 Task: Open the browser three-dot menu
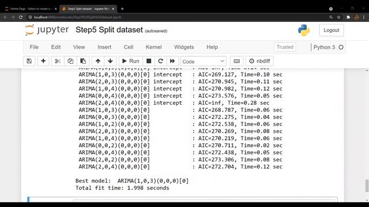tap(364, 17)
